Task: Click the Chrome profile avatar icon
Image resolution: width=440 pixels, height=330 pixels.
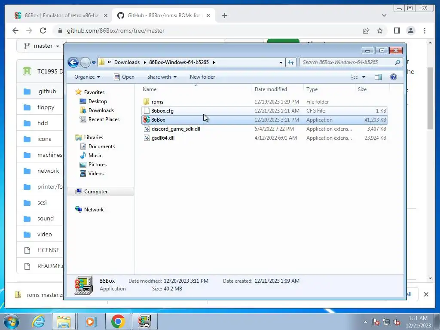Action: [x=411, y=31]
